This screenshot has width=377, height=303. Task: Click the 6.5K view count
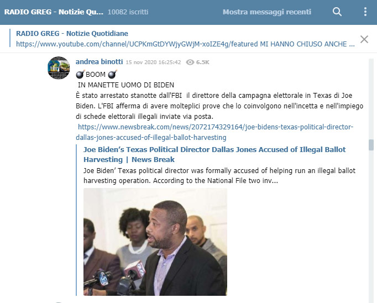tap(203, 62)
